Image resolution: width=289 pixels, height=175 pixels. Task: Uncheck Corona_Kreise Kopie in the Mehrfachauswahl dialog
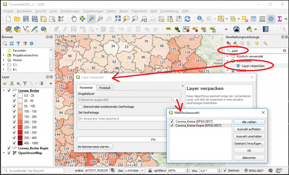coord(172,125)
